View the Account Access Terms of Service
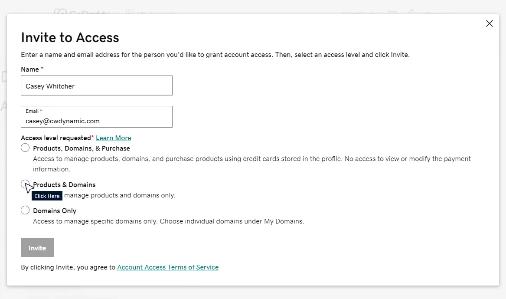This screenshot has height=299, width=506. coord(168,267)
